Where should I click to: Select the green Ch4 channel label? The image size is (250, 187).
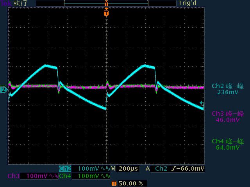pyautogui.click(x=65, y=176)
